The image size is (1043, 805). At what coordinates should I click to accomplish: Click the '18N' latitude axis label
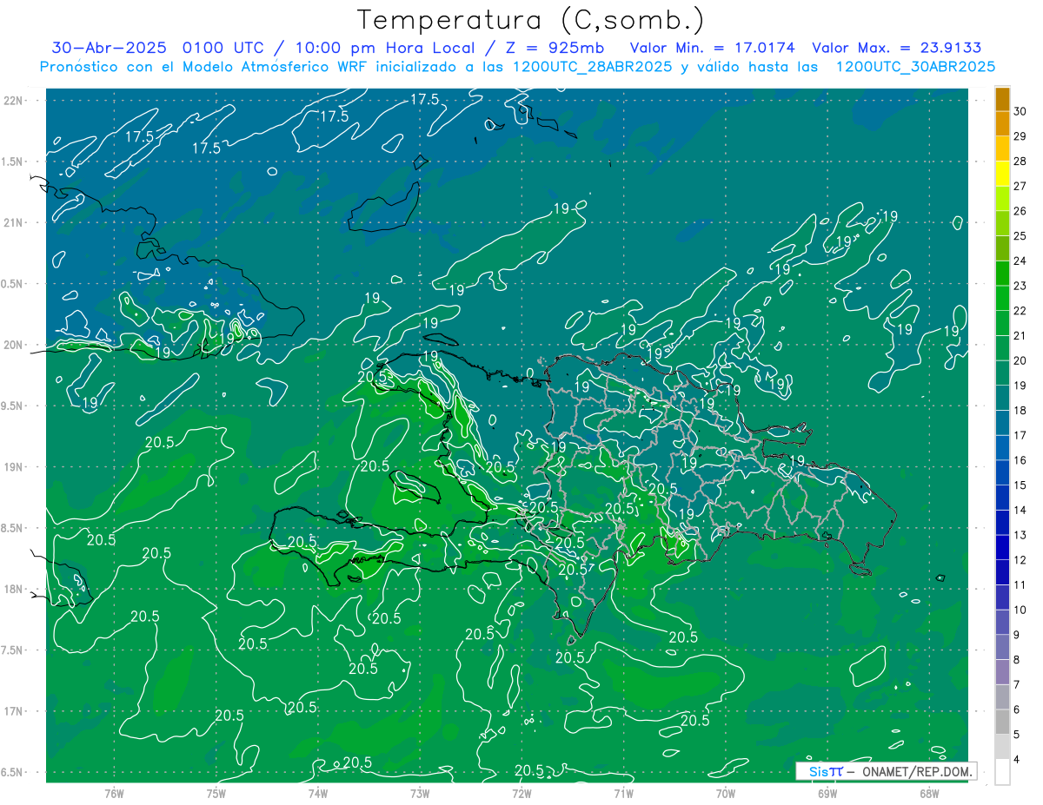pyautogui.click(x=15, y=589)
